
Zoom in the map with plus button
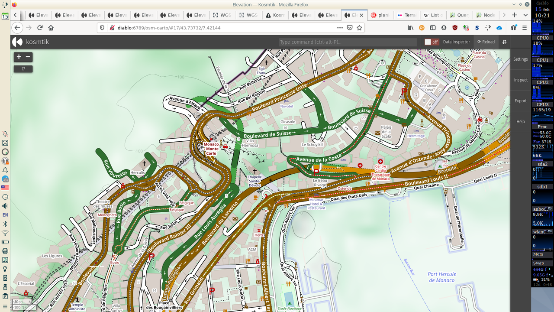pyautogui.click(x=19, y=57)
